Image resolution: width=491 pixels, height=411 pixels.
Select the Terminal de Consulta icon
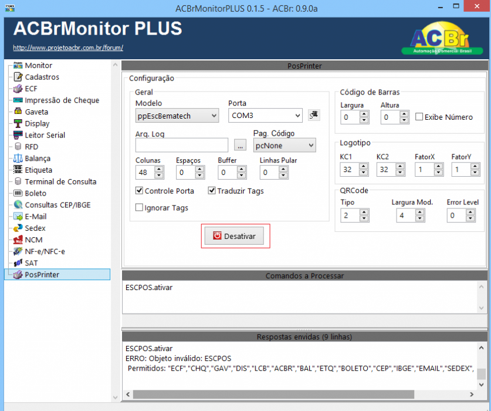(x=18, y=181)
